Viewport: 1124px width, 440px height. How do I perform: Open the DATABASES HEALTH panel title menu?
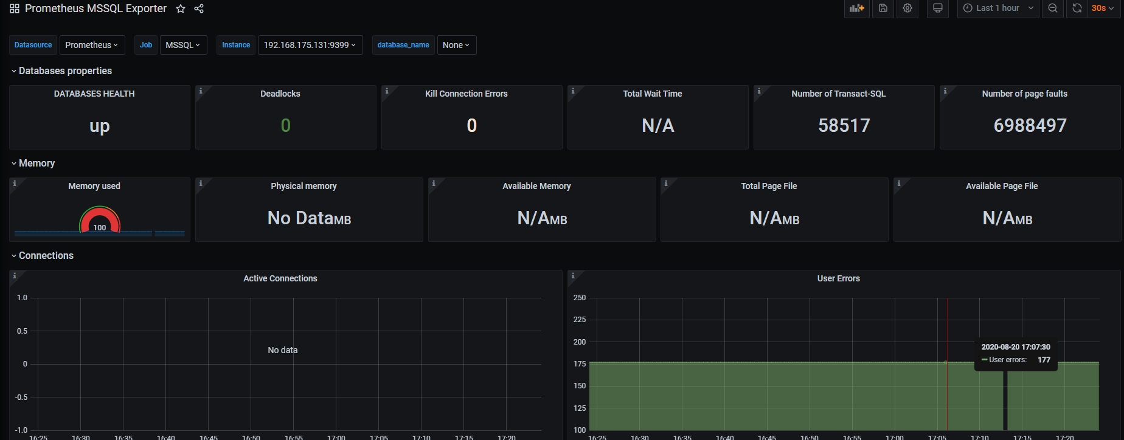tap(94, 94)
